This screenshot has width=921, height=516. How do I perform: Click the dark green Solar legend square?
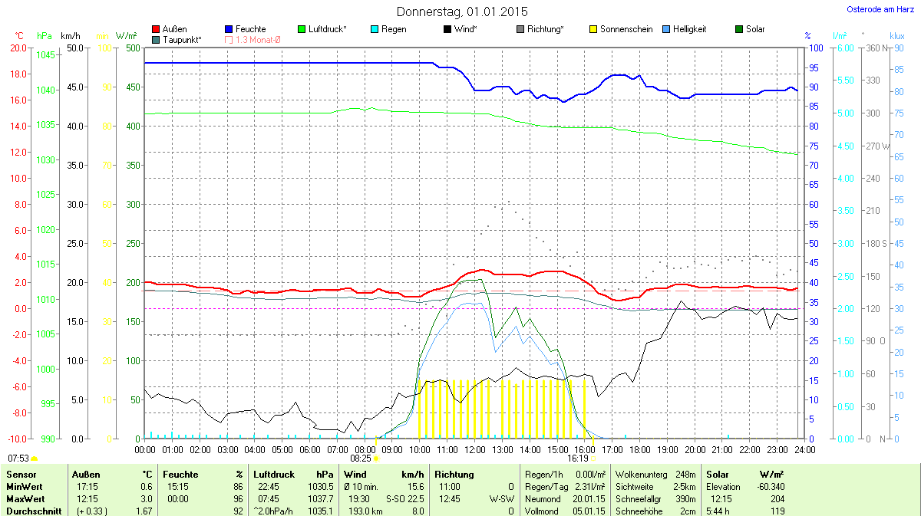[739, 29]
